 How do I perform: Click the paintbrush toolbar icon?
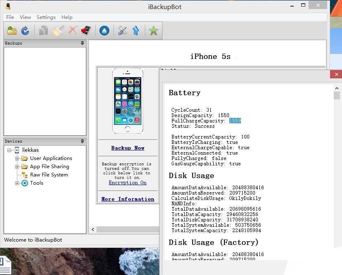coord(58,31)
